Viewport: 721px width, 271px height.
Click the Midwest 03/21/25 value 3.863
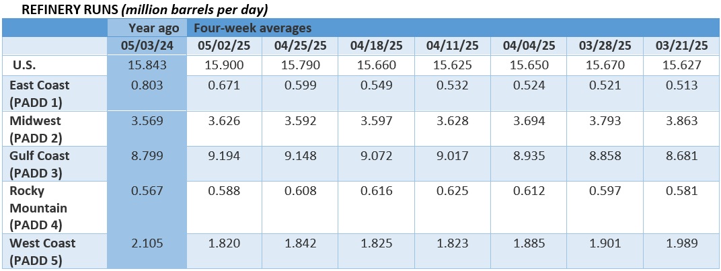682,120
